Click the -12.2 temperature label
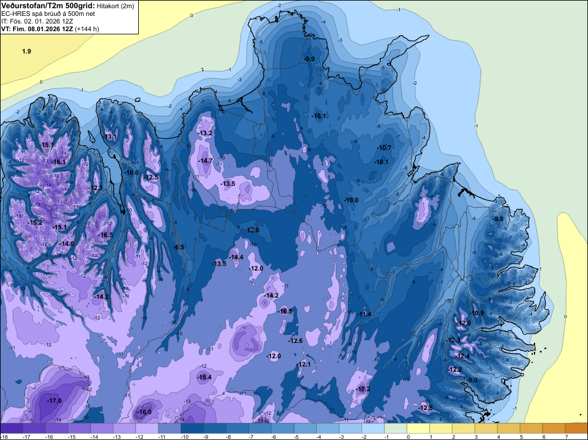Viewport: 588px width, 440px height. click(x=455, y=369)
